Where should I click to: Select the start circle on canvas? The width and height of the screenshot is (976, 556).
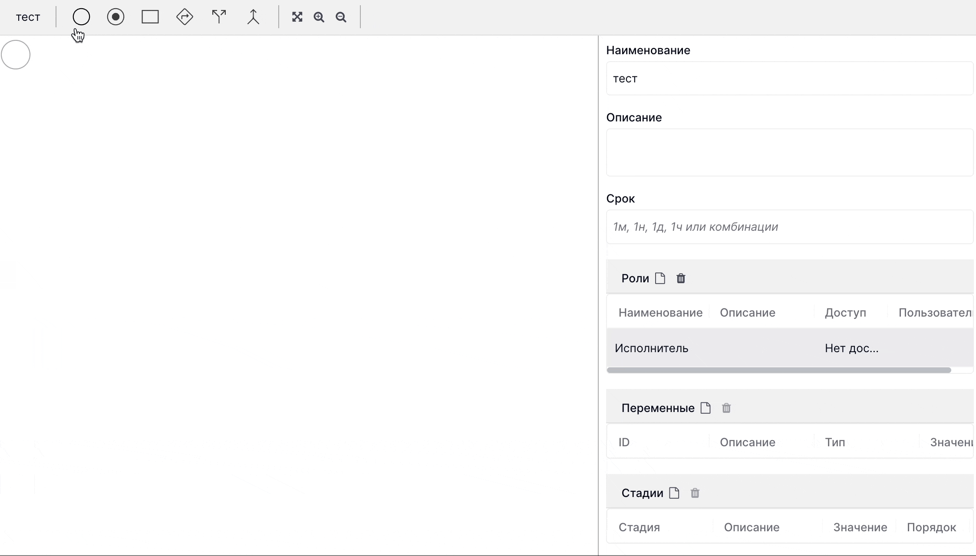16,55
